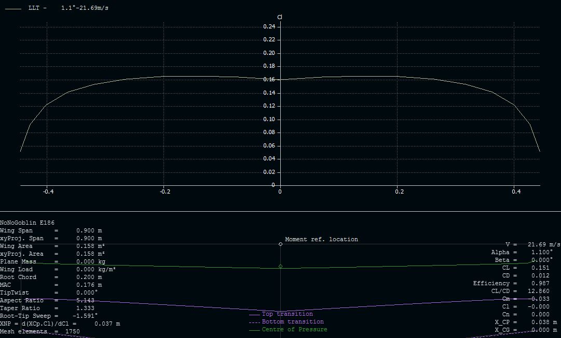561x338 pixels.
Task: Click the NoNoGoblin E186 plane name
Action: tap(27, 223)
